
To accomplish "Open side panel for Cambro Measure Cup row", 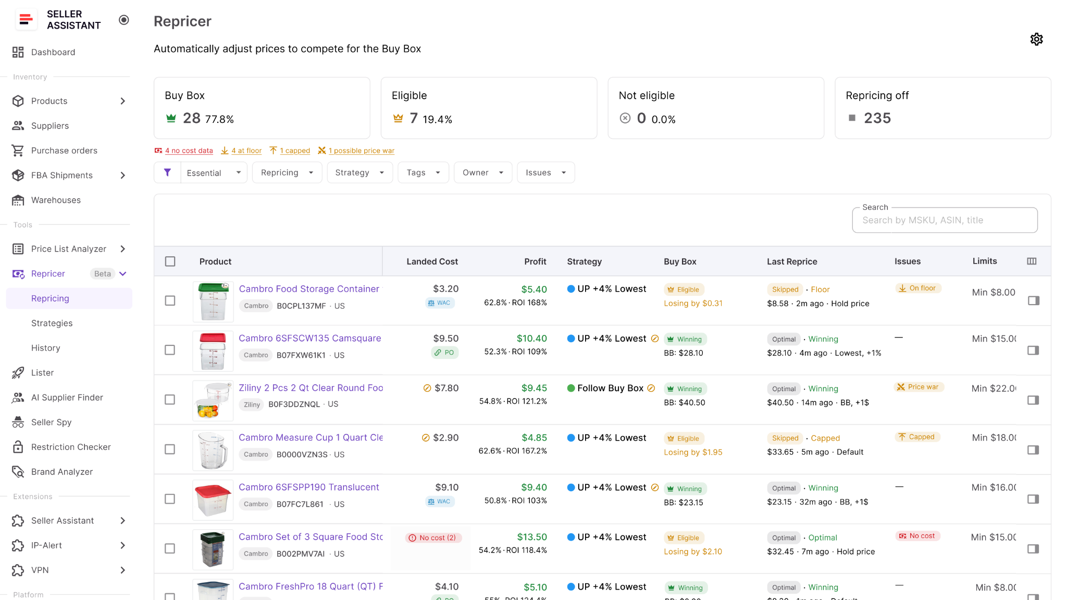I will tap(1034, 449).
